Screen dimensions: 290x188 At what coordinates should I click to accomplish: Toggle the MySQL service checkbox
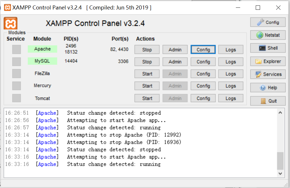16,61
